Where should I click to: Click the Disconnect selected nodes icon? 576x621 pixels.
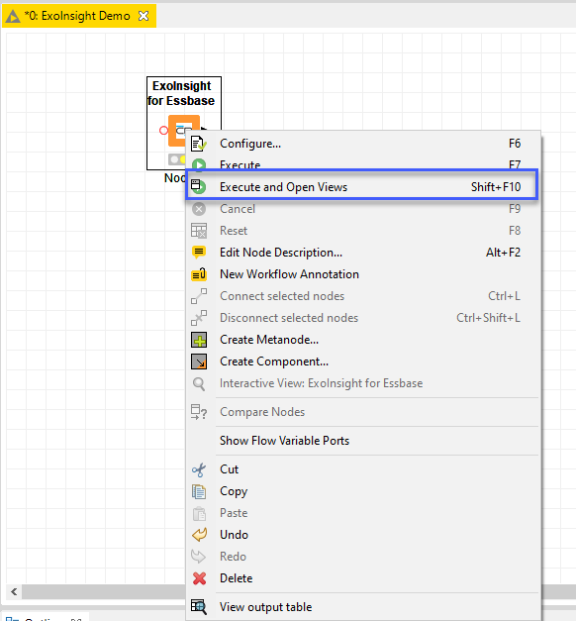(199, 318)
